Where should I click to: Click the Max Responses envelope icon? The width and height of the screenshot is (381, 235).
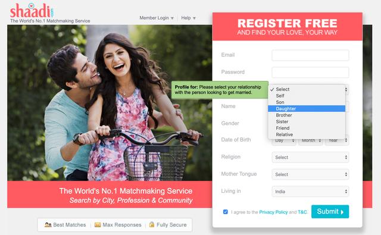98,225
